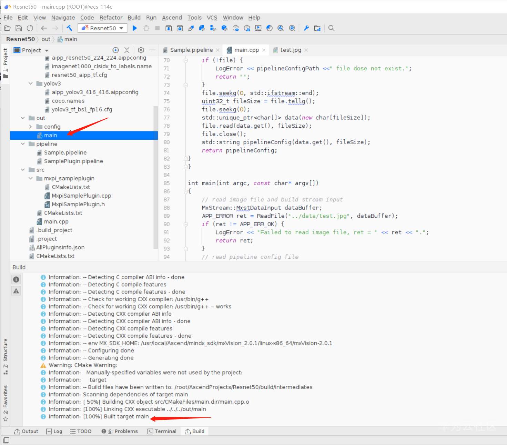Click the Save All toolbar icon

point(19,28)
